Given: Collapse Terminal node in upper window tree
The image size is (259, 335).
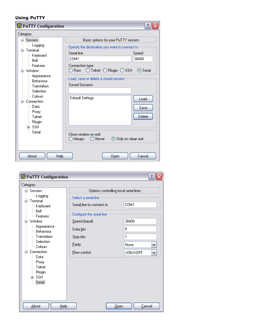Looking at the screenshot, I should tap(23, 50).
